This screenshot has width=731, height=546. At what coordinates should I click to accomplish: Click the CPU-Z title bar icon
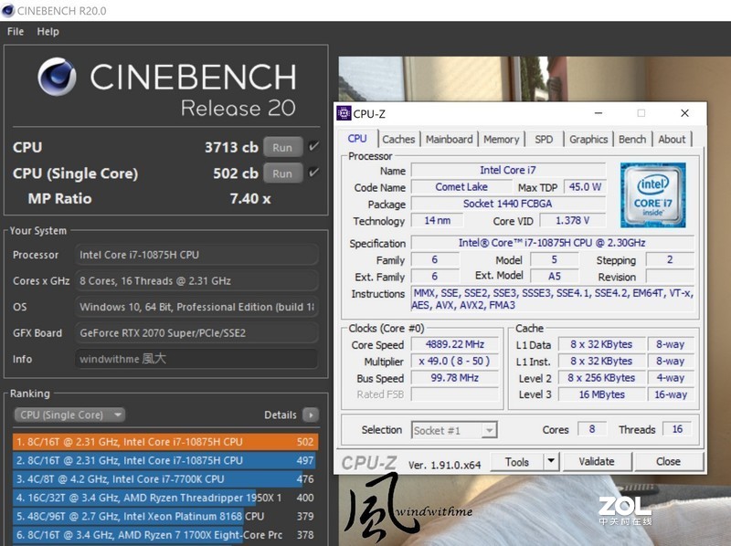click(x=344, y=114)
